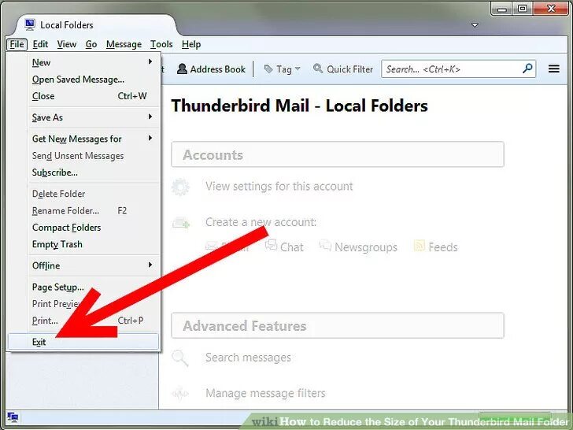Image resolution: width=573 pixels, height=430 pixels.
Task: Maximize the Thunderbird window
Action: 523,9
